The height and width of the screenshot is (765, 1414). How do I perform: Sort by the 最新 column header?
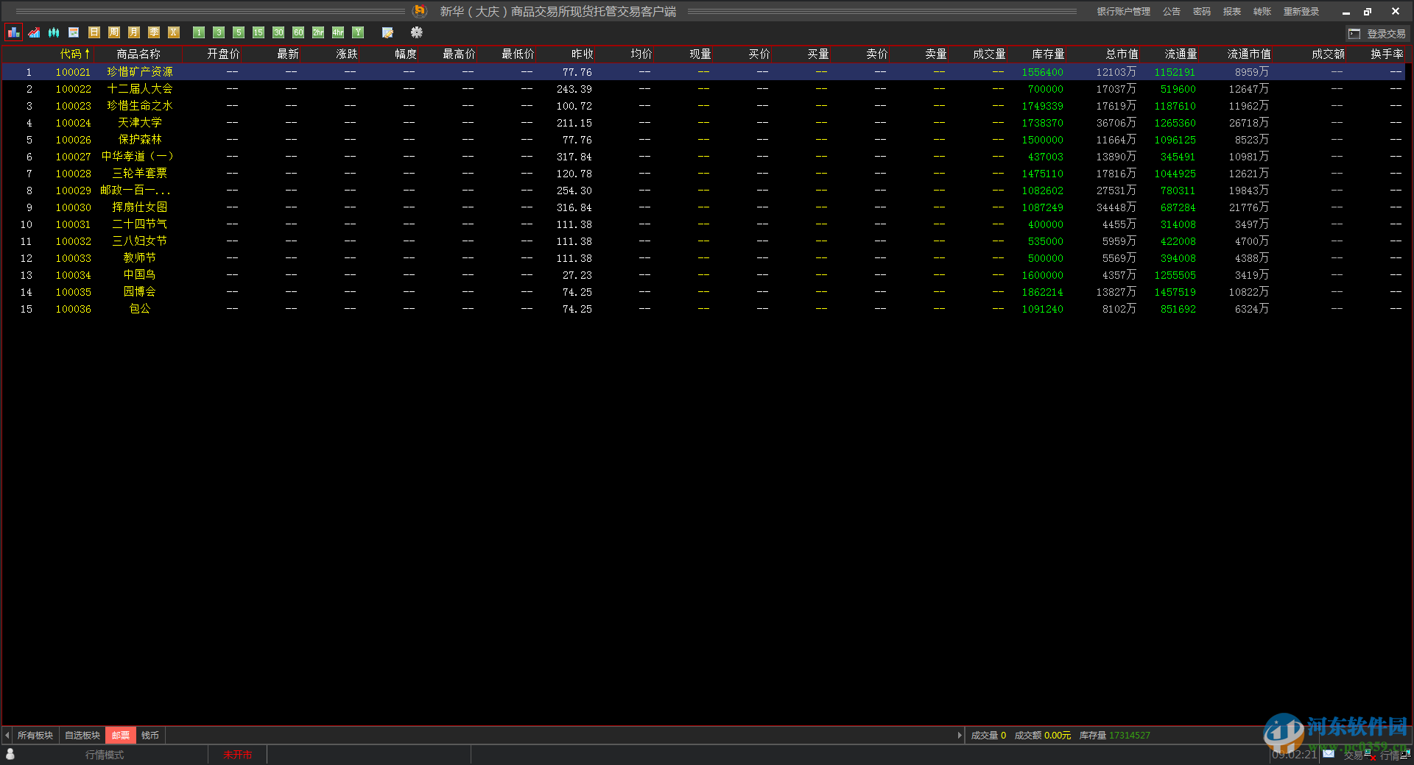288,54
